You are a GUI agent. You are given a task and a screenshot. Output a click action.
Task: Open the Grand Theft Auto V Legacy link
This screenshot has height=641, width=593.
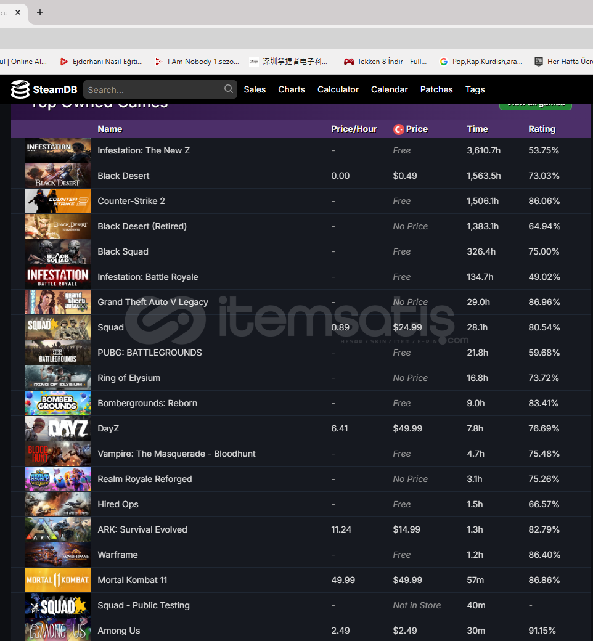coord(152,302)
